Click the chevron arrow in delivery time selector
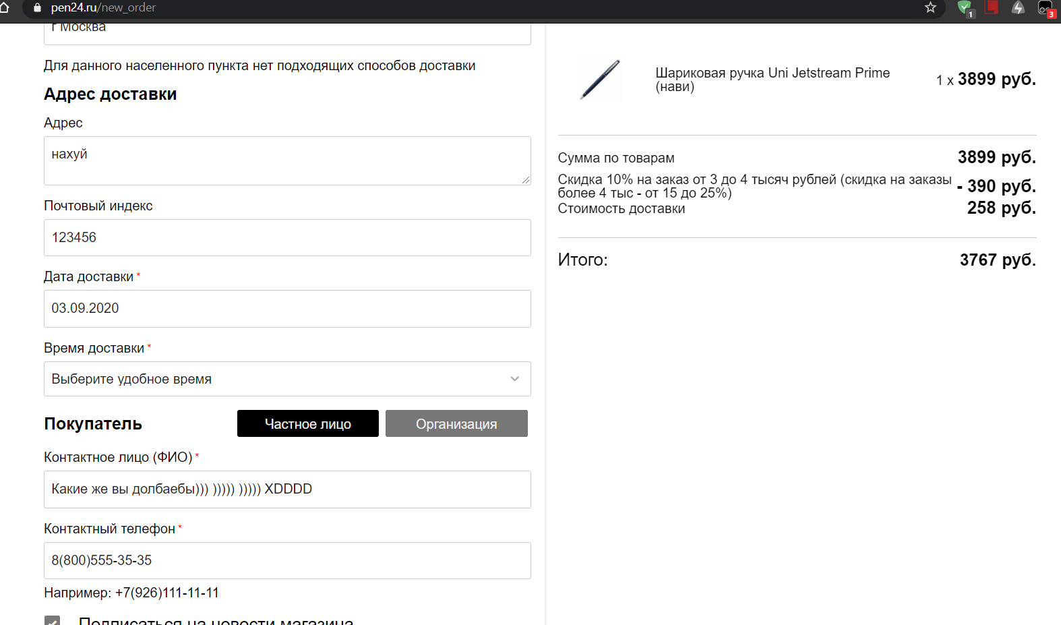1061x625 pixels. pos(514,379)
